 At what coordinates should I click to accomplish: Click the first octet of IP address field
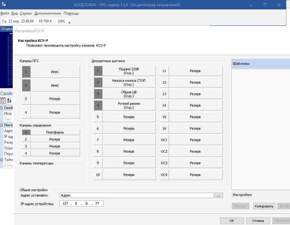click(x=65, y=203)
